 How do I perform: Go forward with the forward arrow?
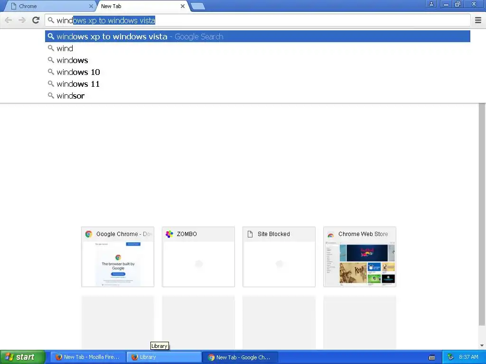pos(22,20)
